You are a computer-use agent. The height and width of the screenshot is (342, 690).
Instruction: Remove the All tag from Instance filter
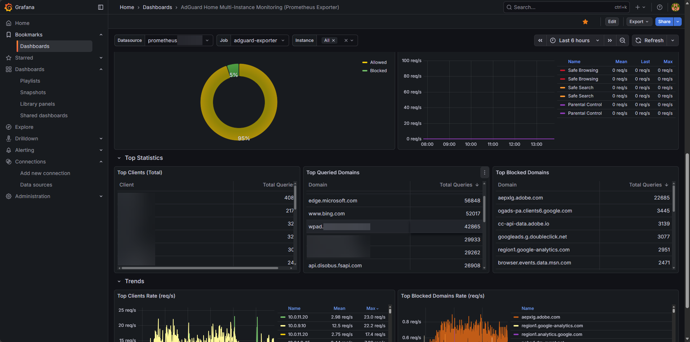click(333, 40)
